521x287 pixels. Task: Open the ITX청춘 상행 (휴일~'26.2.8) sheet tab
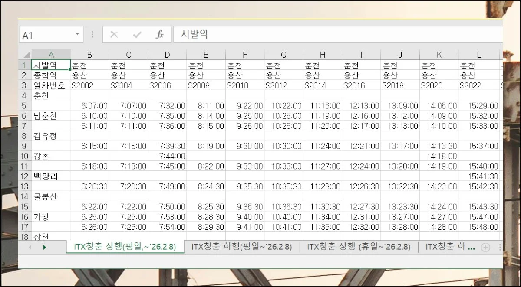[x=358, y=247]
